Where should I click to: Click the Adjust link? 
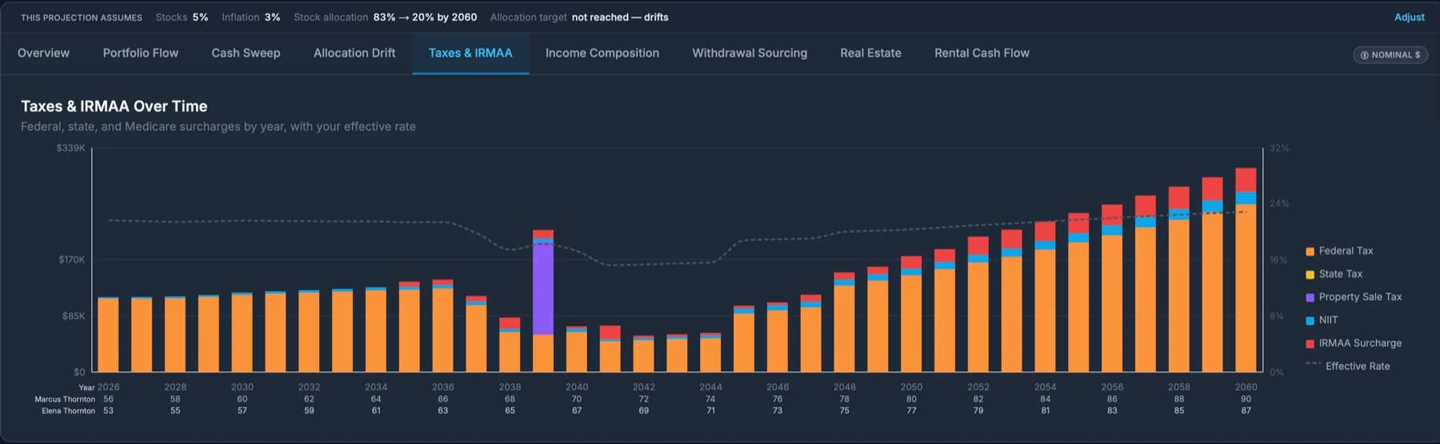point(1409,17)
